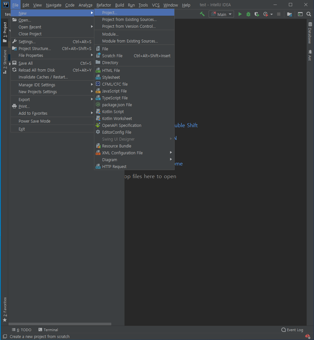The width and height of the screenshot is (314, 340).
Task: Expand Manage IDE Settings submenu
Action: (53, 85)
